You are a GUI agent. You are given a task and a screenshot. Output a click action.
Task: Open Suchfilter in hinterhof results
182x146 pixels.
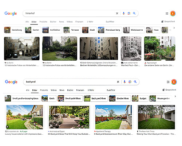click(x=110, y=22)
